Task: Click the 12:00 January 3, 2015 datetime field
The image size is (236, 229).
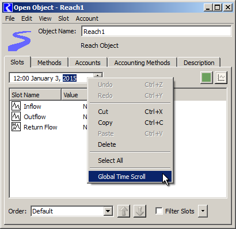Action: (x=51, y=78)
